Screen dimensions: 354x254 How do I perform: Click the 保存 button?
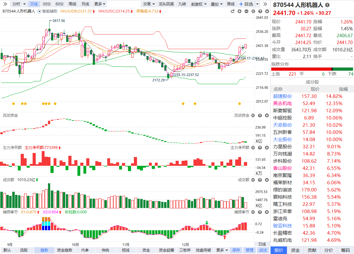pyautogui.click(x=236, y=250)
